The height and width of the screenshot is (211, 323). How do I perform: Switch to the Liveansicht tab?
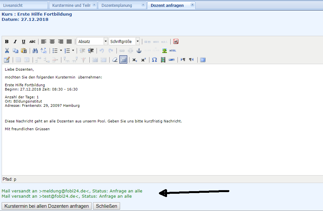coord(13,5)
